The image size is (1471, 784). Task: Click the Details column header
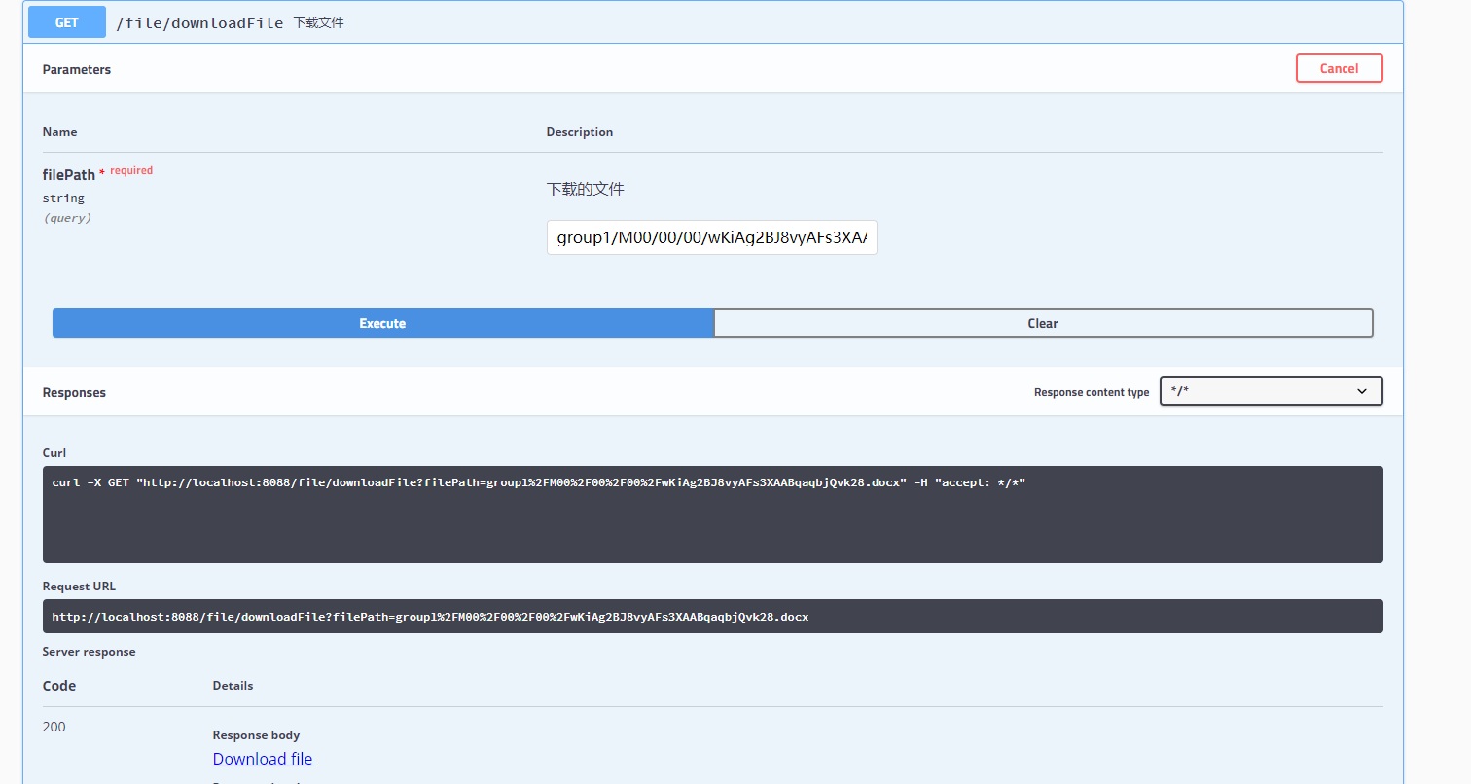click(x=233, y=686)
